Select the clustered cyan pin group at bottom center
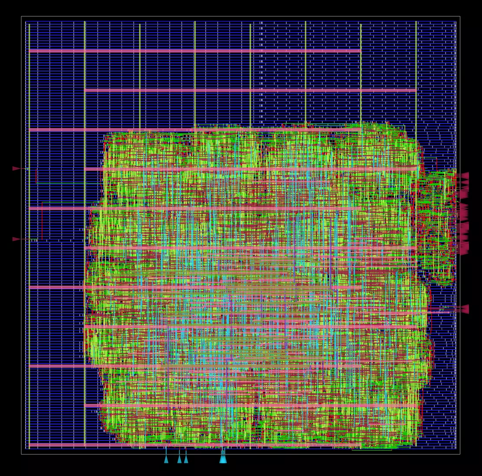 [223, 459]
